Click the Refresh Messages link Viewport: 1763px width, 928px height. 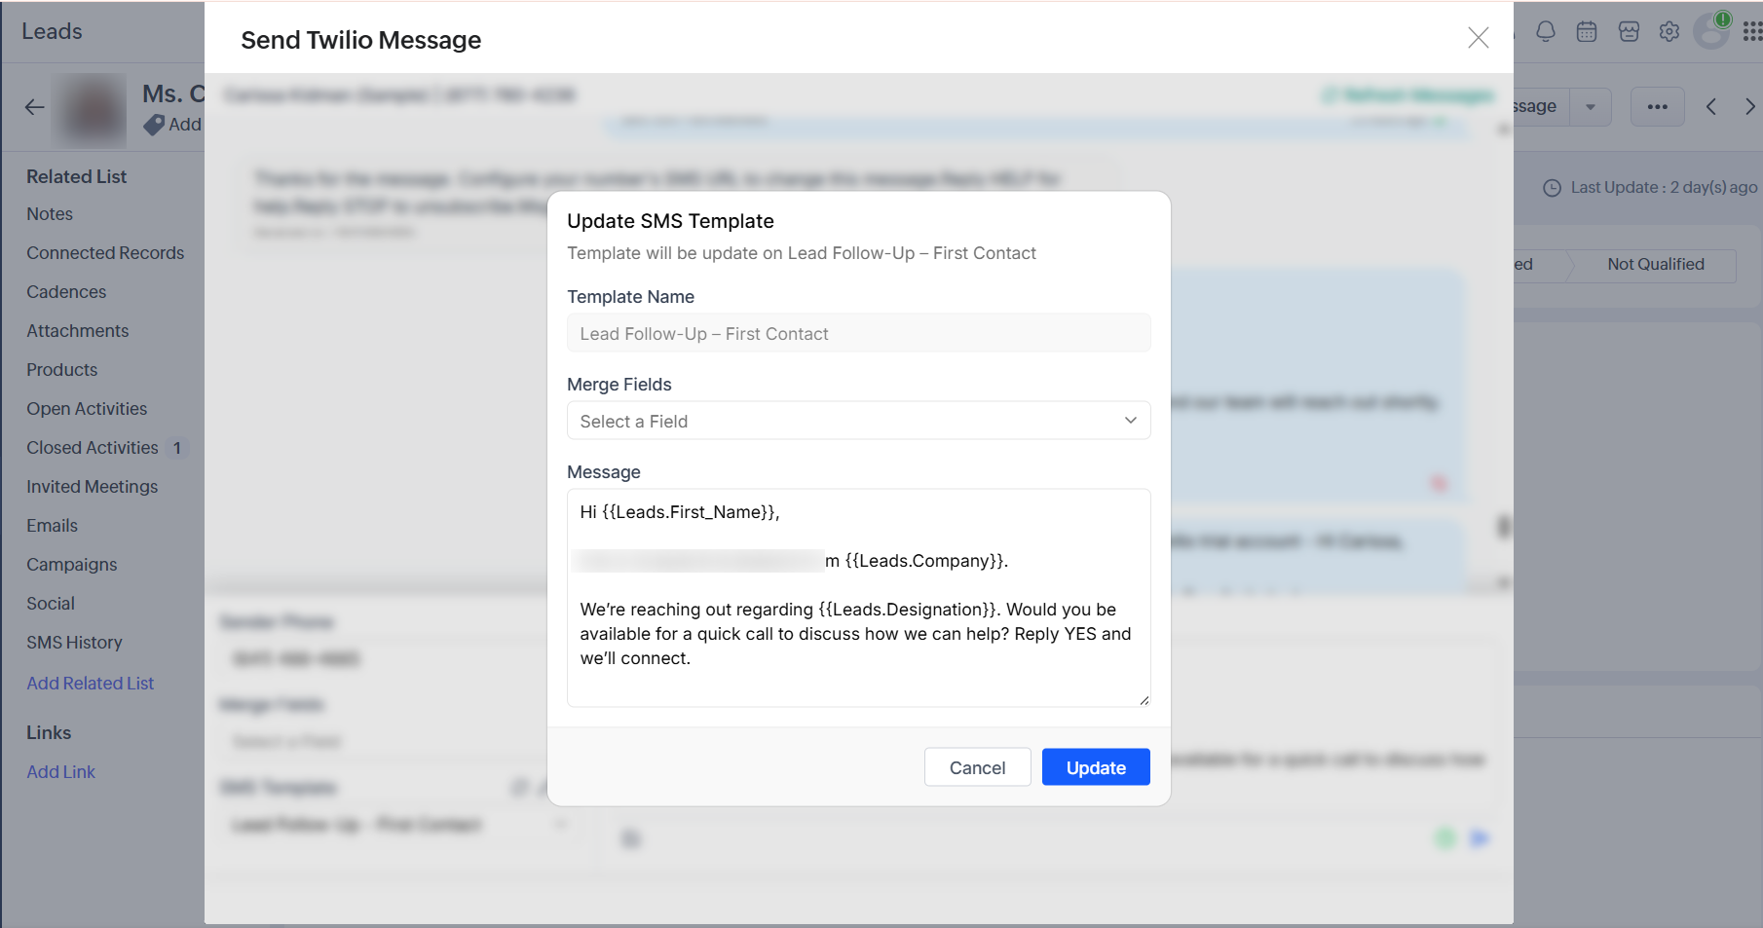1408,94
